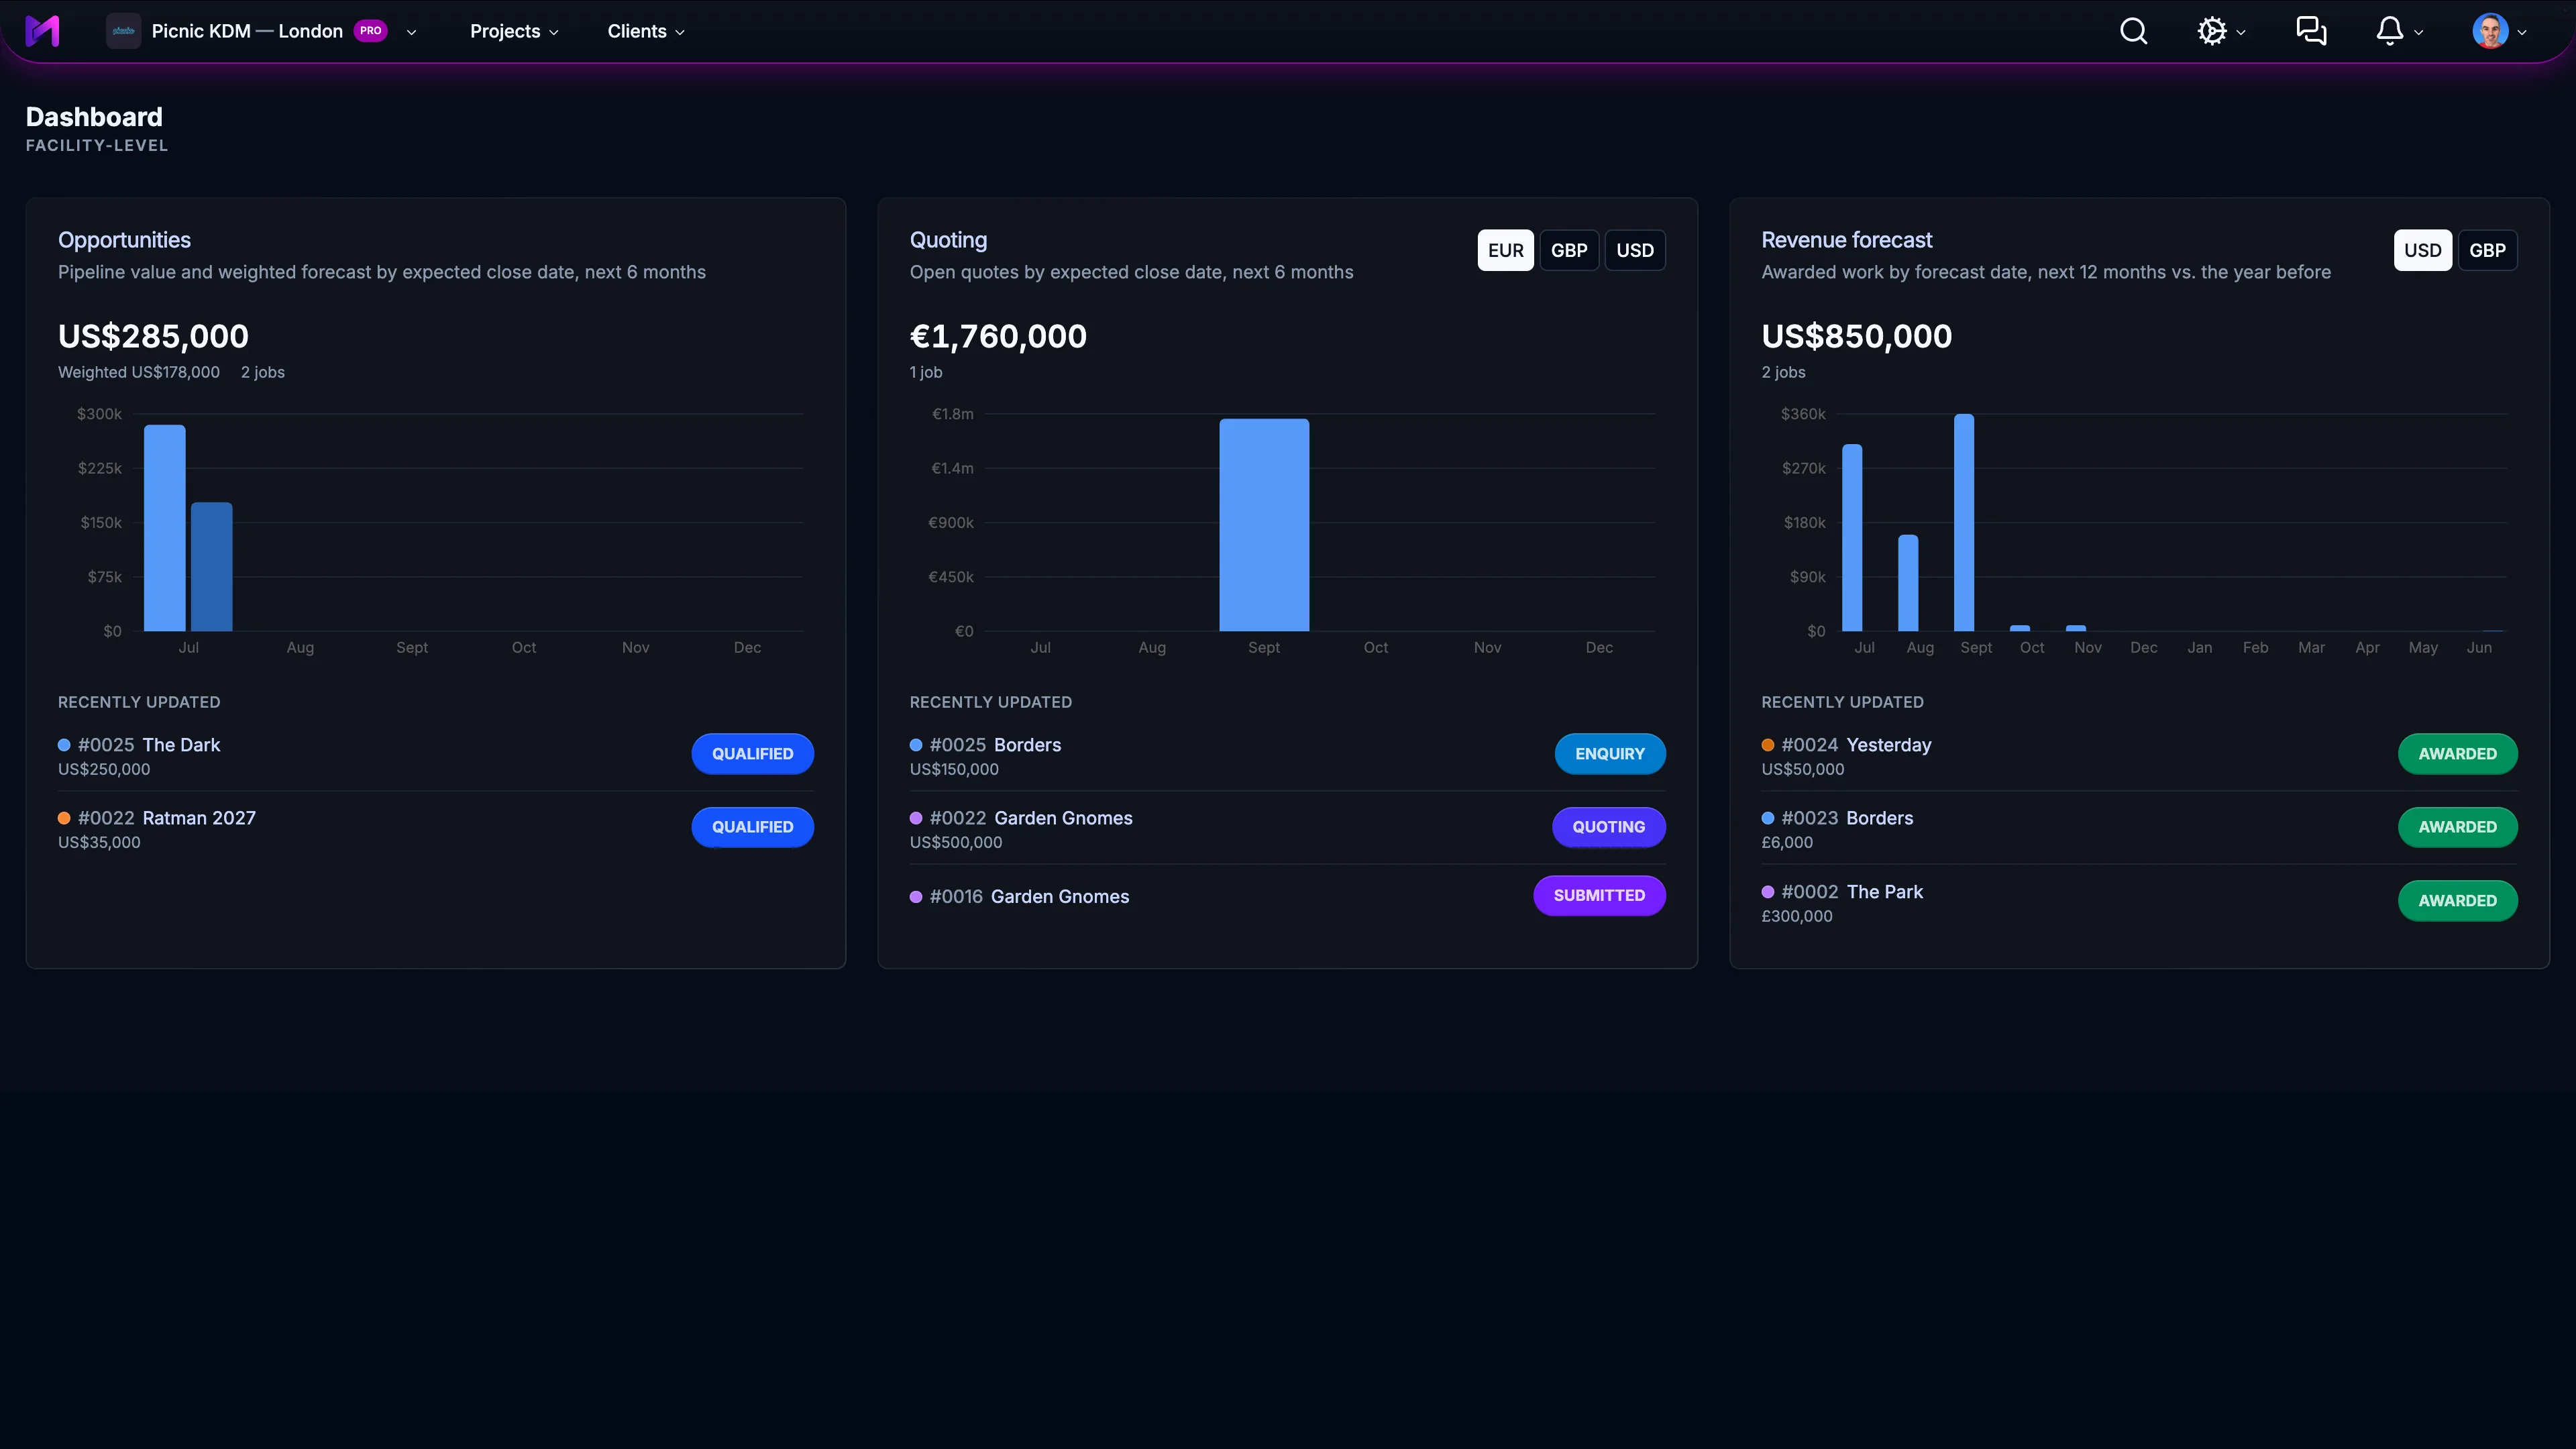Open awarded job #0024 Yesterday
Viewport: 2576px width, 1449px height.
pos(1856,745)
